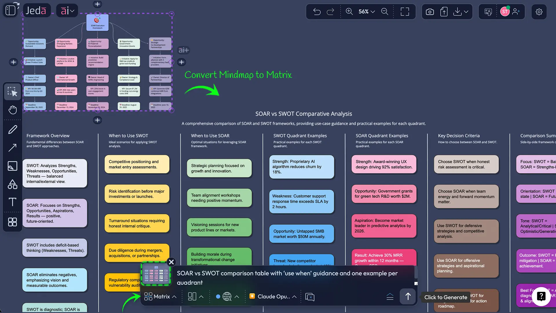This screenshot has width=556, height=313.
Task: Open the Image insert tool
Action: tap(12, 166)
